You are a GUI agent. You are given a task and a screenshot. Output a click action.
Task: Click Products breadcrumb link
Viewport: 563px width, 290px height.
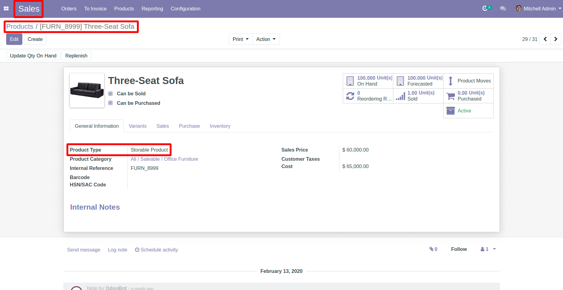20,27
